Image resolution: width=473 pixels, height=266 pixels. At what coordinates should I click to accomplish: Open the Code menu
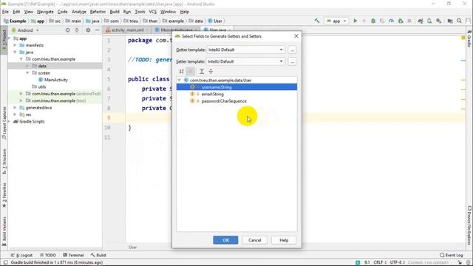tap(62, 12)
